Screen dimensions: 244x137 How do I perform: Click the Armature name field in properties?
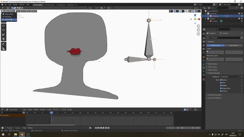pos(225,38)
